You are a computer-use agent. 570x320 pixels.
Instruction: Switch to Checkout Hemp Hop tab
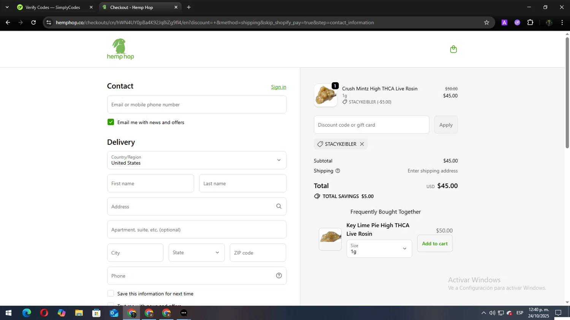(x=140, y=7)
